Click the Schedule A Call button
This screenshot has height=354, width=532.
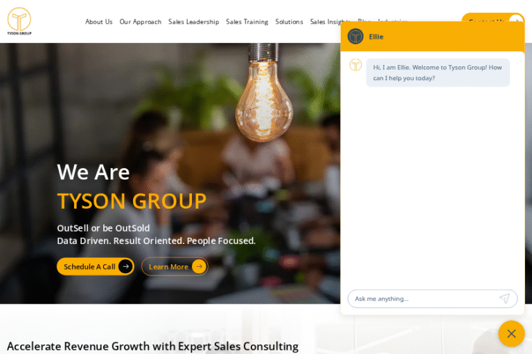click(96, 267)
